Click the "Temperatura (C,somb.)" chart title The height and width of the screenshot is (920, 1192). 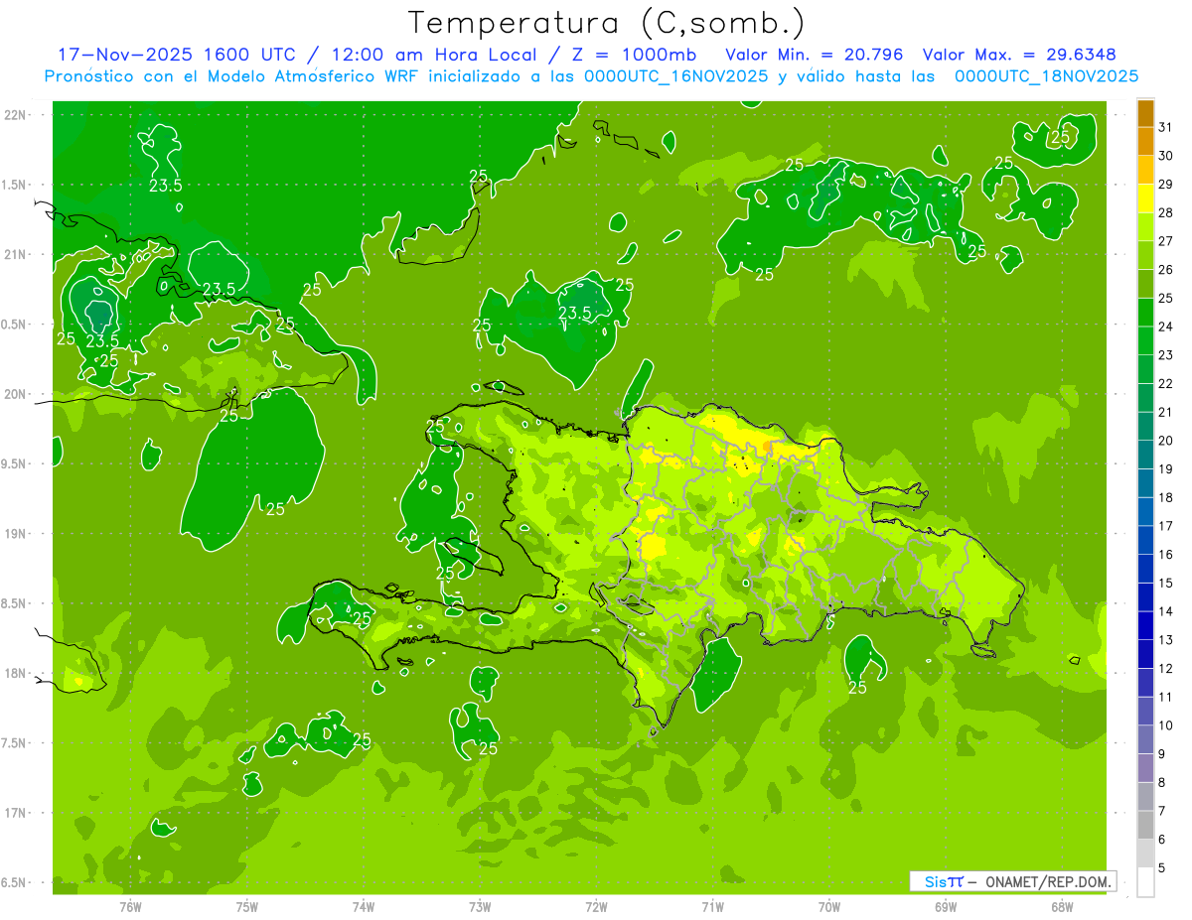pos(606,22)
